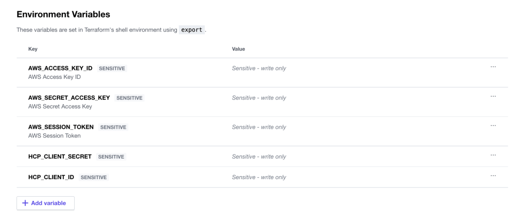The width and height of the screenshot is (527, 224).
Task: Click the export code snippet in description
Action: 191,29
